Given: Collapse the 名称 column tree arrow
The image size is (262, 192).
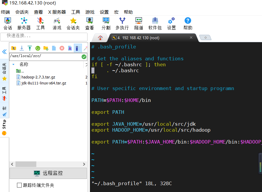Looking at the screenshot, I should [13, 64].
